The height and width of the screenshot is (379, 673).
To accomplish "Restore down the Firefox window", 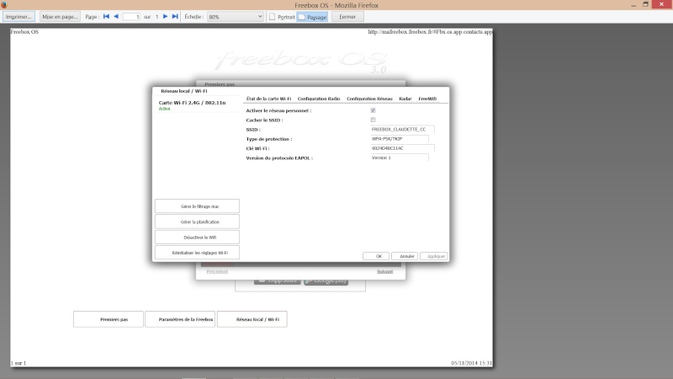I will 645,4.
